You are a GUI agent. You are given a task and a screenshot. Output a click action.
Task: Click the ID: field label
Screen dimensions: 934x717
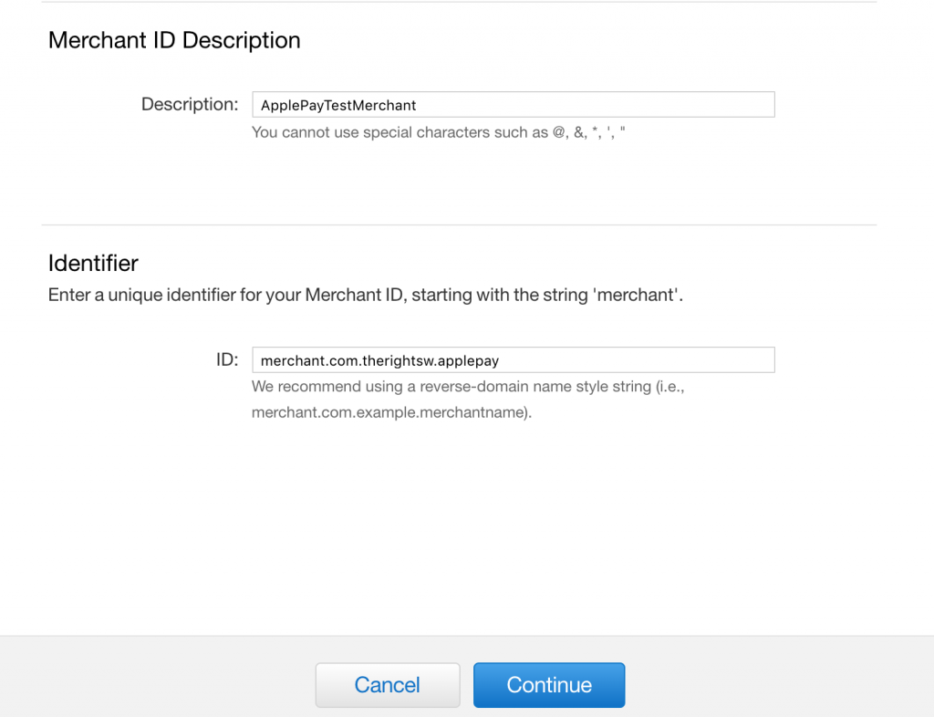(x=227, y=359)
